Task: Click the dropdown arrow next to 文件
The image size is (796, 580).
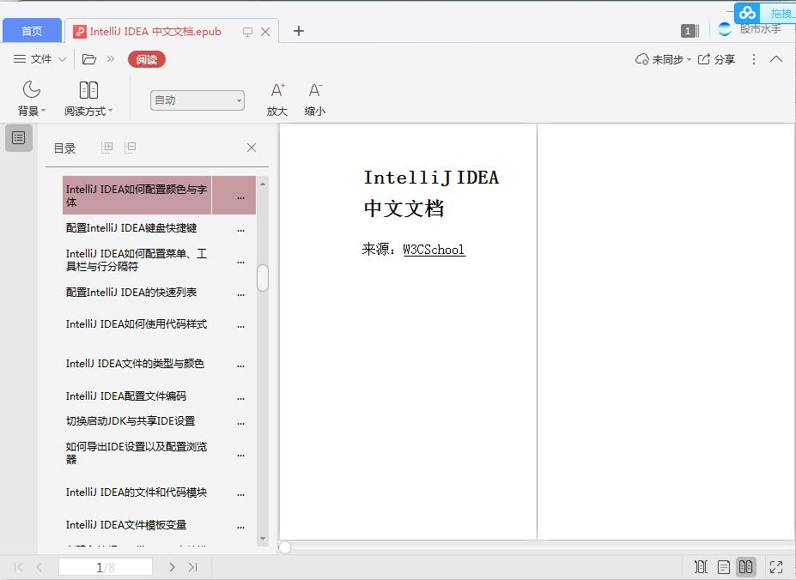Action: click(62, 59)
